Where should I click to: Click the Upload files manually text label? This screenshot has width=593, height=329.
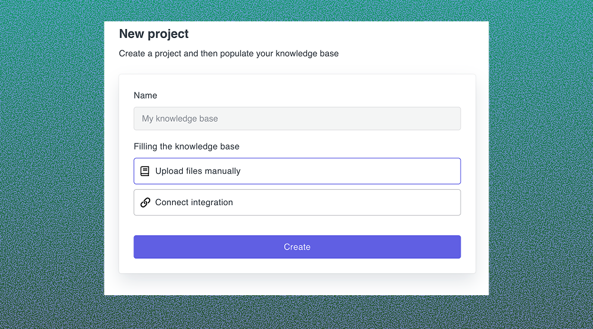click(x=198, y=171)
